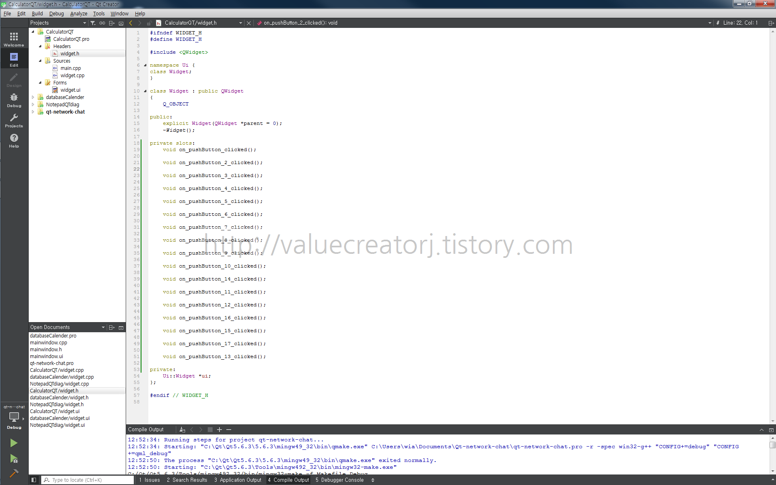Screen dimensions: 776x485
Task: Expand the databaseCalender project node
Action: 33,97
